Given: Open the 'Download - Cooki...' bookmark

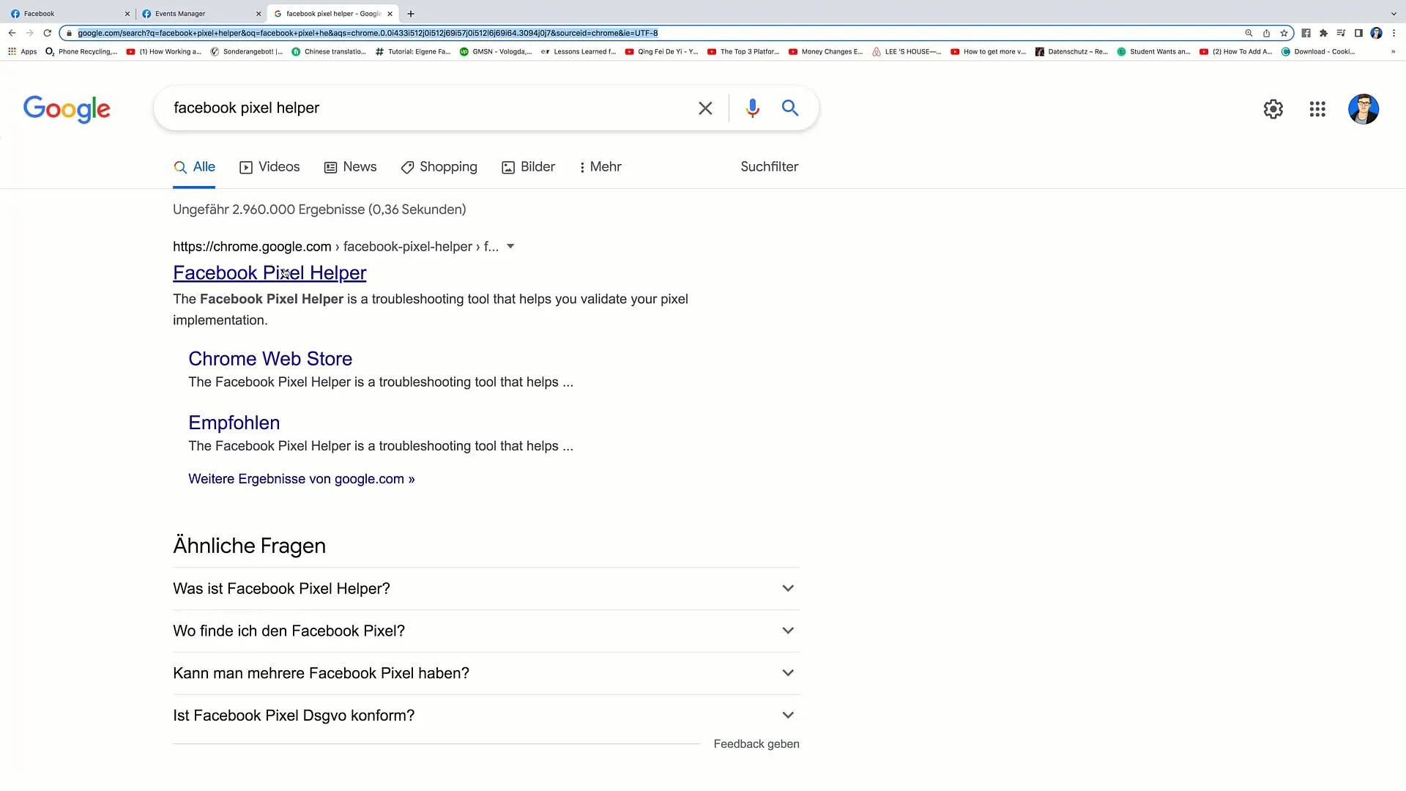Looking at the screenshot, I should [1318, 52].
